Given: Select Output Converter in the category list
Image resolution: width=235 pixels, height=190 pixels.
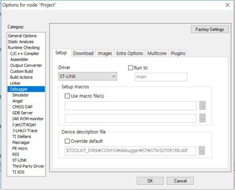Looking at the screenshot, I should click(x=26, y=65).
